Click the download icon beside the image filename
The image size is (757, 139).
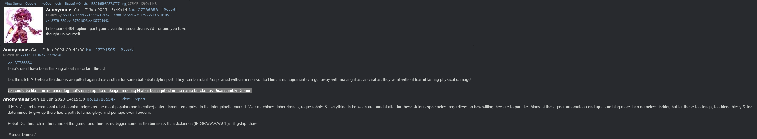[86, 4]
